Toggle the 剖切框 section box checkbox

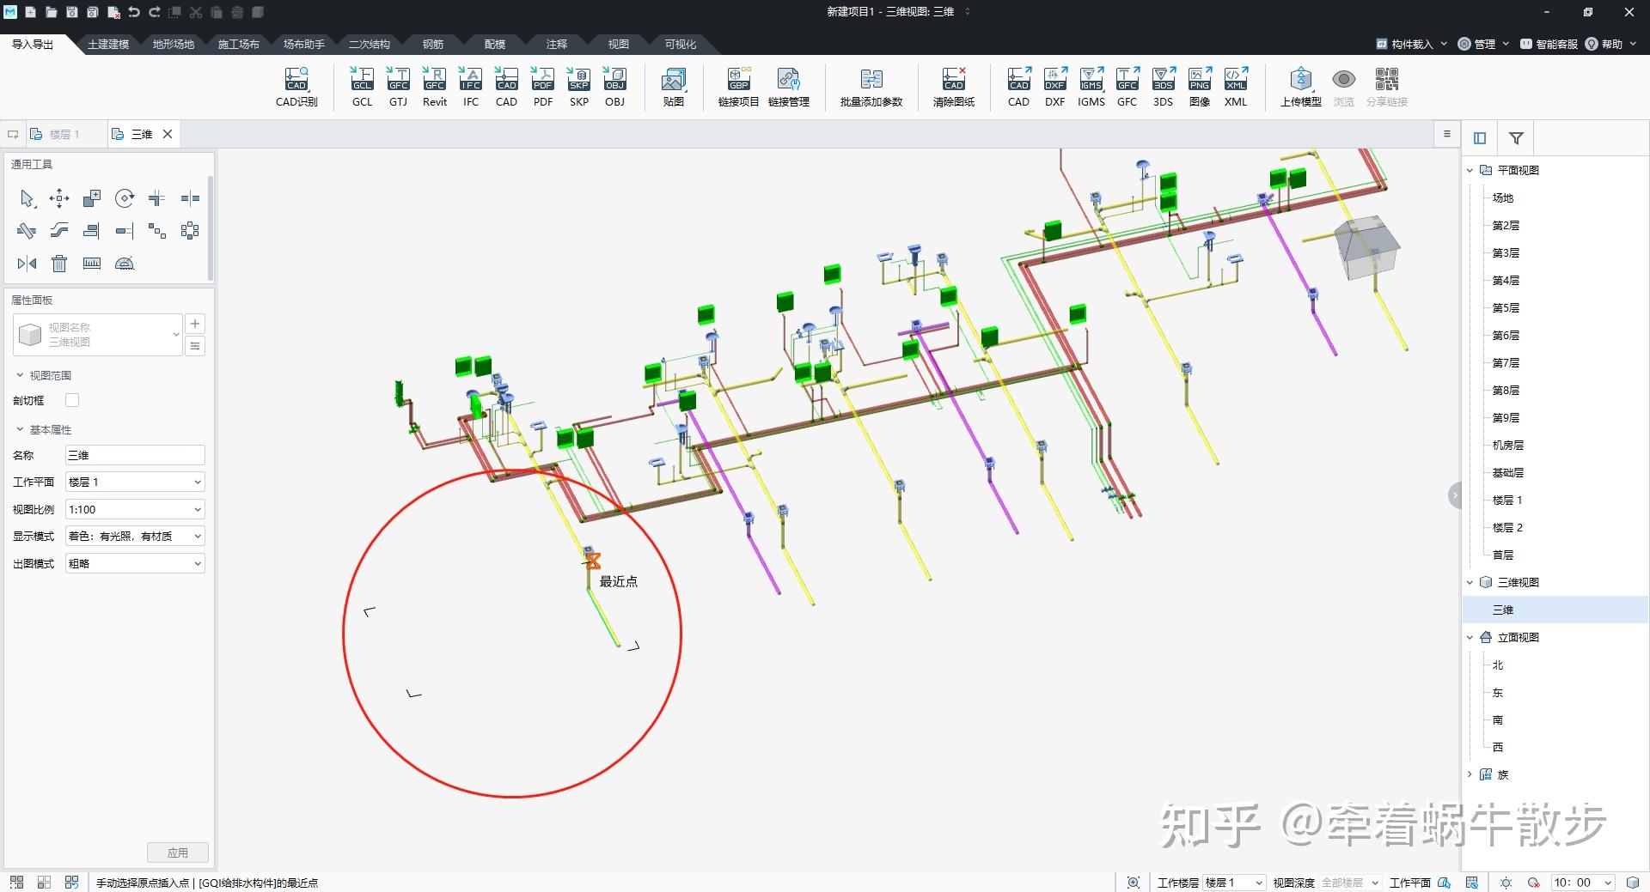(x=72, y=400)
